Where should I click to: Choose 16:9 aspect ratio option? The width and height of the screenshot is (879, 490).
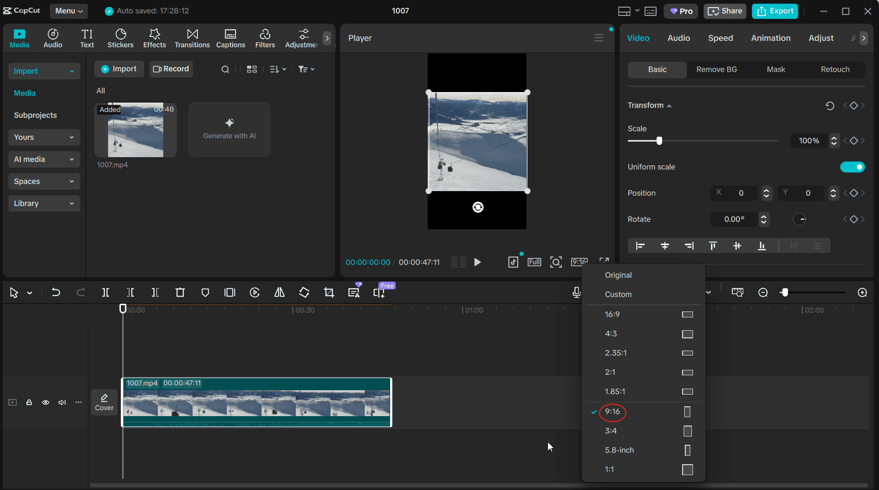coord(612,314)
